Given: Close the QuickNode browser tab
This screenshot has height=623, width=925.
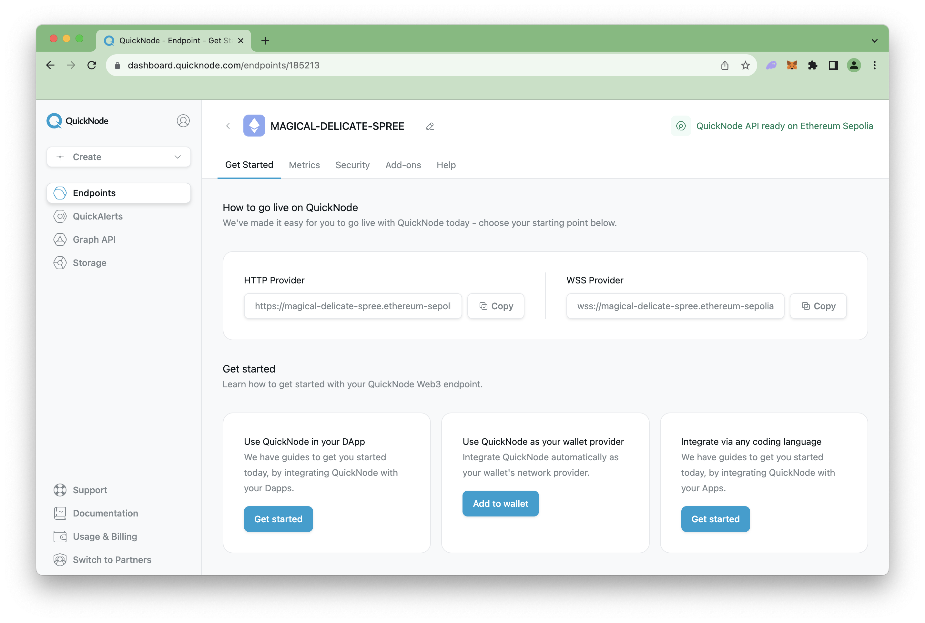Looking at the screenshot, I should [x=240, y=41].
